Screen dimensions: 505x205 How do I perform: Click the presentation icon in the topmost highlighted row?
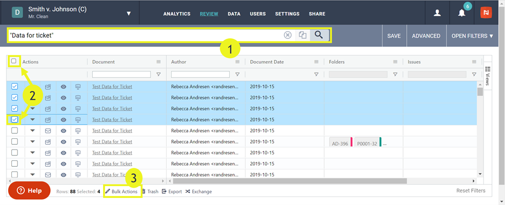78,87
